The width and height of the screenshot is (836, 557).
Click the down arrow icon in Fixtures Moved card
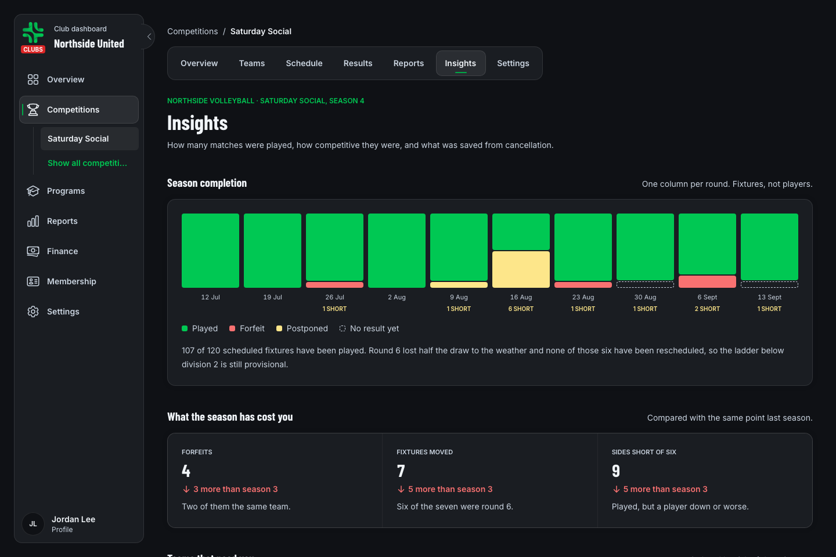click(401, 489)
